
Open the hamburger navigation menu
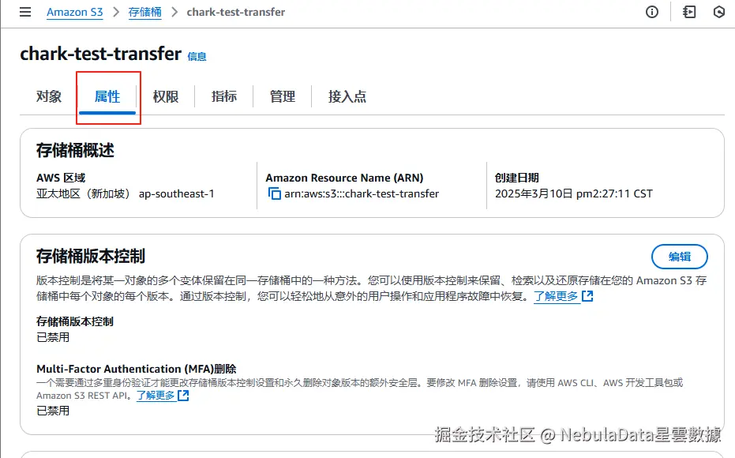point(25,12)
